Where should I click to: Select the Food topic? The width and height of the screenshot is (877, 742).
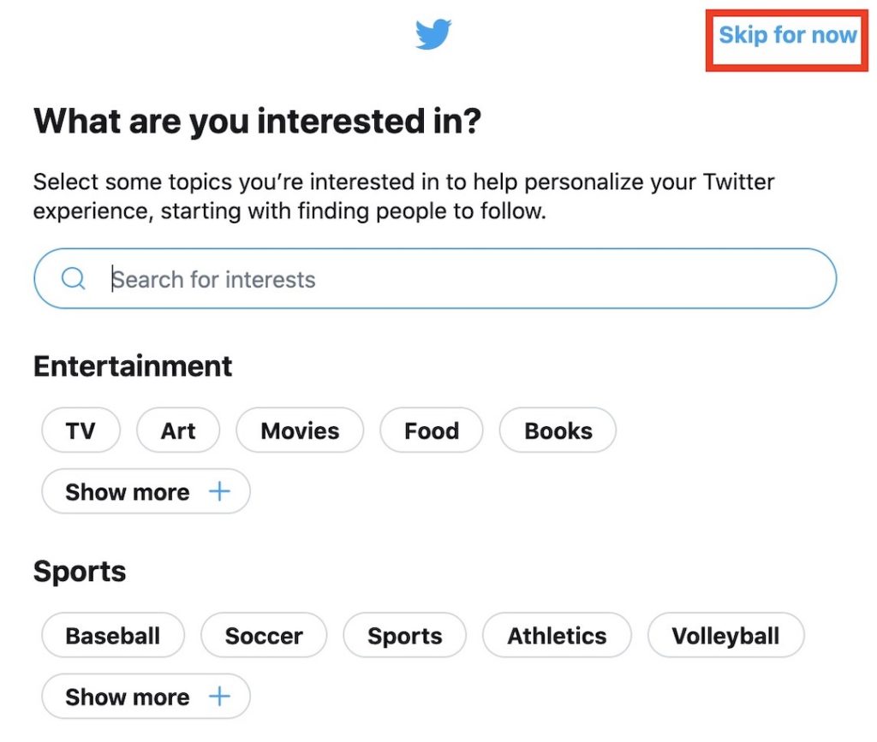click(431, 430)
